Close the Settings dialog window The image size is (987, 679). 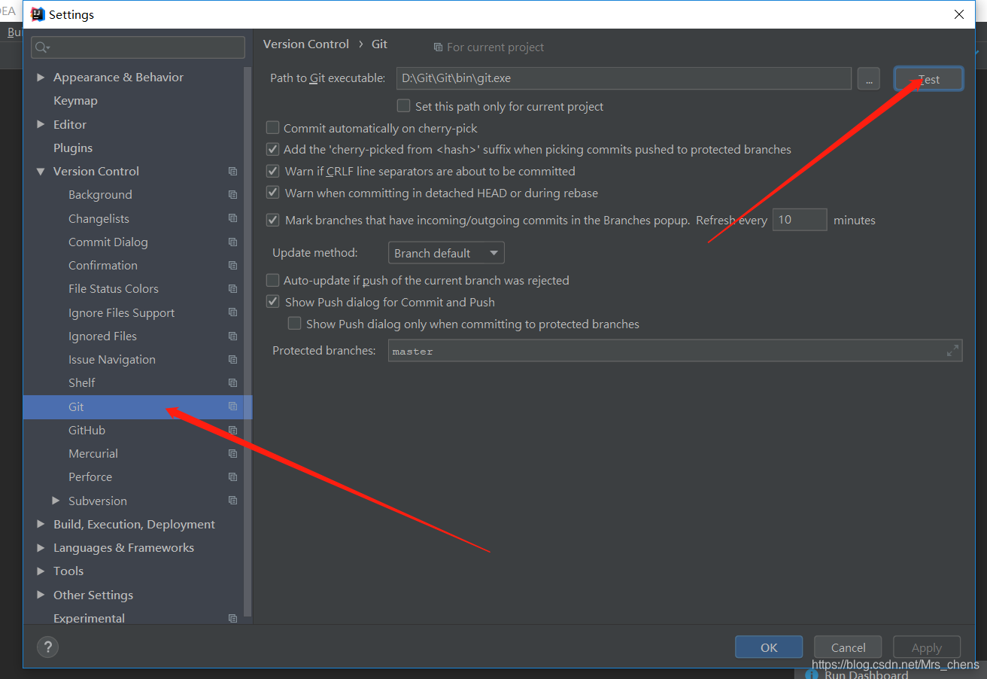[958, 14]
